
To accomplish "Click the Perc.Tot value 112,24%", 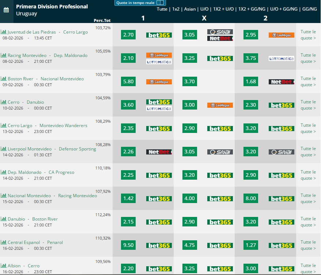I will [x=103, y=215].
